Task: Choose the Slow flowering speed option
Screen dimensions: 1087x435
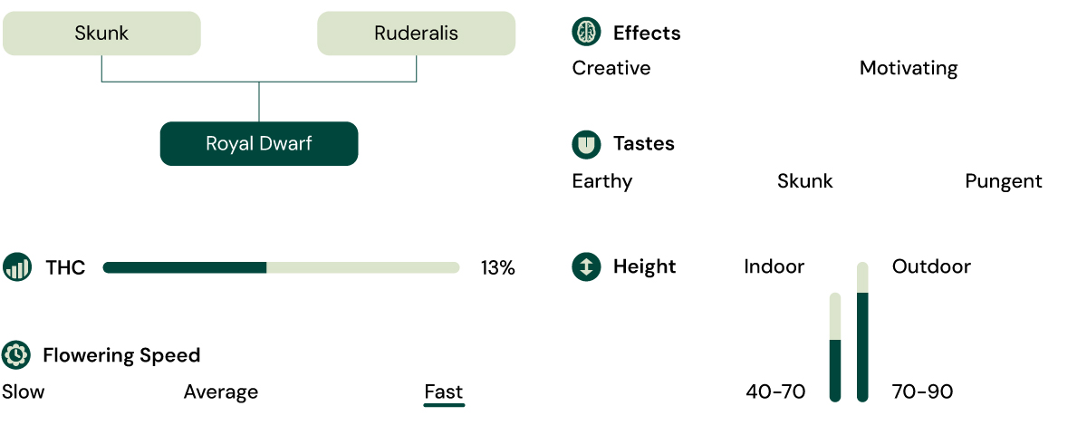Action: click(x=24, y=391)
